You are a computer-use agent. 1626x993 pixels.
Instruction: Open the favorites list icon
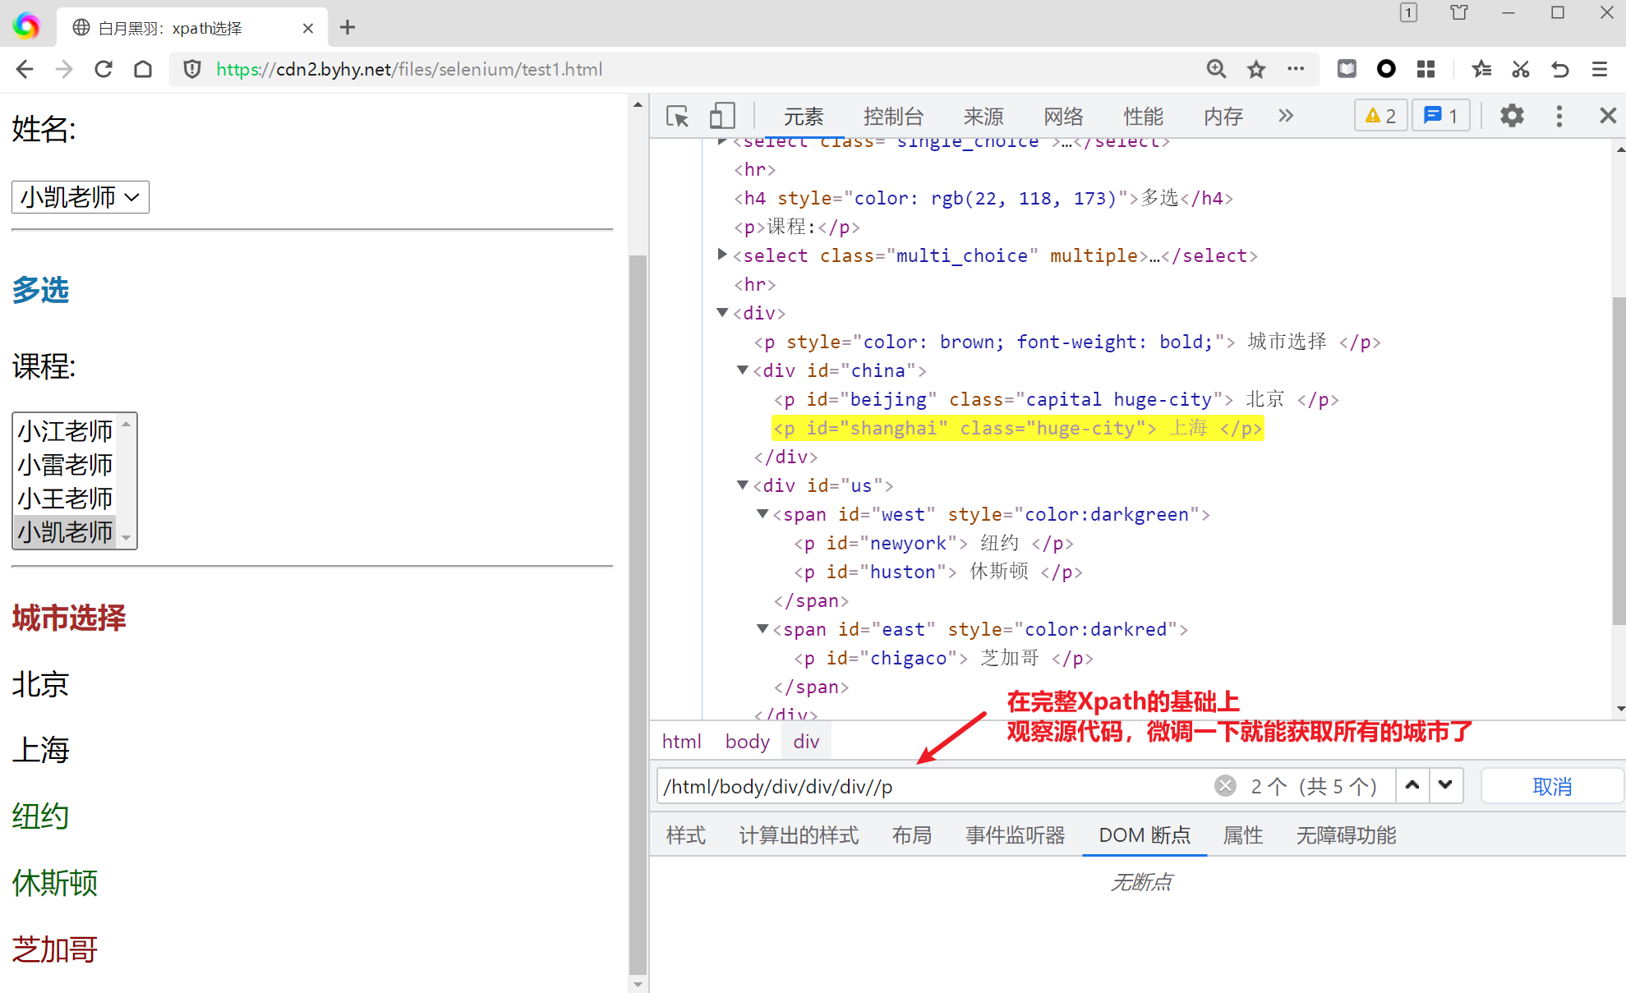pyautogui.click(x=1481, y=70)
